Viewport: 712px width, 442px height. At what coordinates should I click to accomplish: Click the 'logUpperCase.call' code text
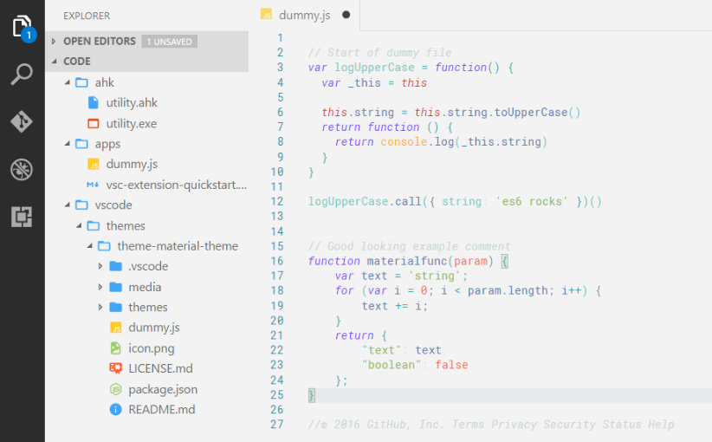coord(365,201)
